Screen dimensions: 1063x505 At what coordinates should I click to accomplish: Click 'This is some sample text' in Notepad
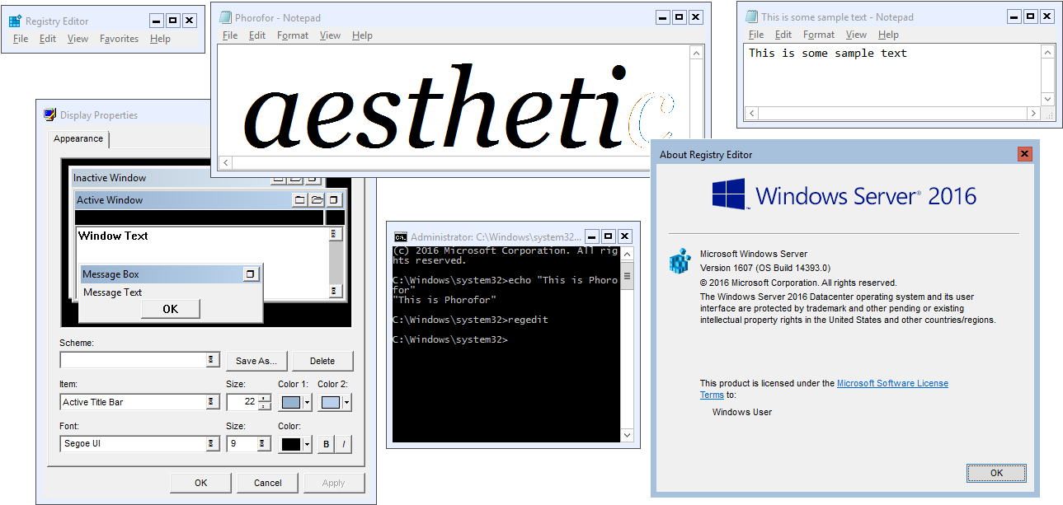828,53
